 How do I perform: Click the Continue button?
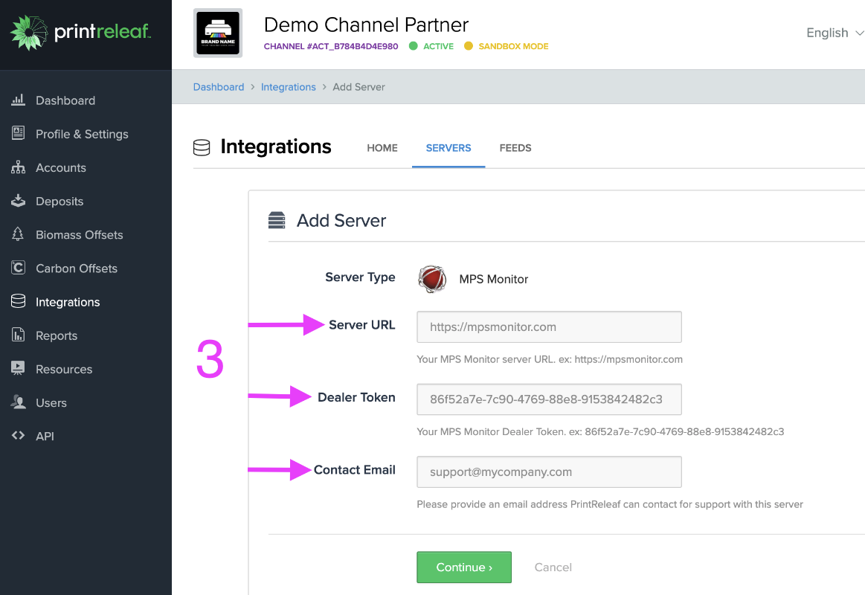click(463, 567)
